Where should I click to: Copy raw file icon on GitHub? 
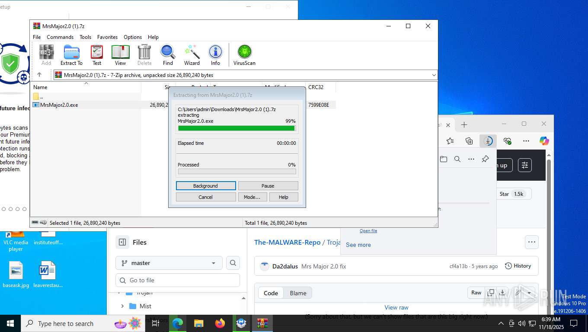[x=491, y=293]
